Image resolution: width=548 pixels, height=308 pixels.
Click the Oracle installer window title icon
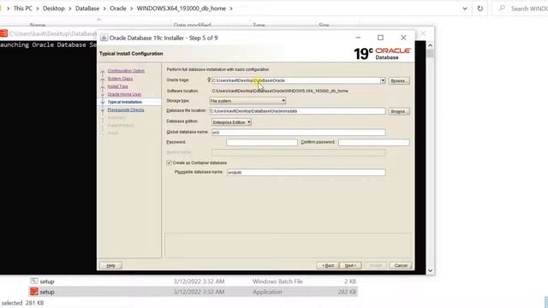104,38
